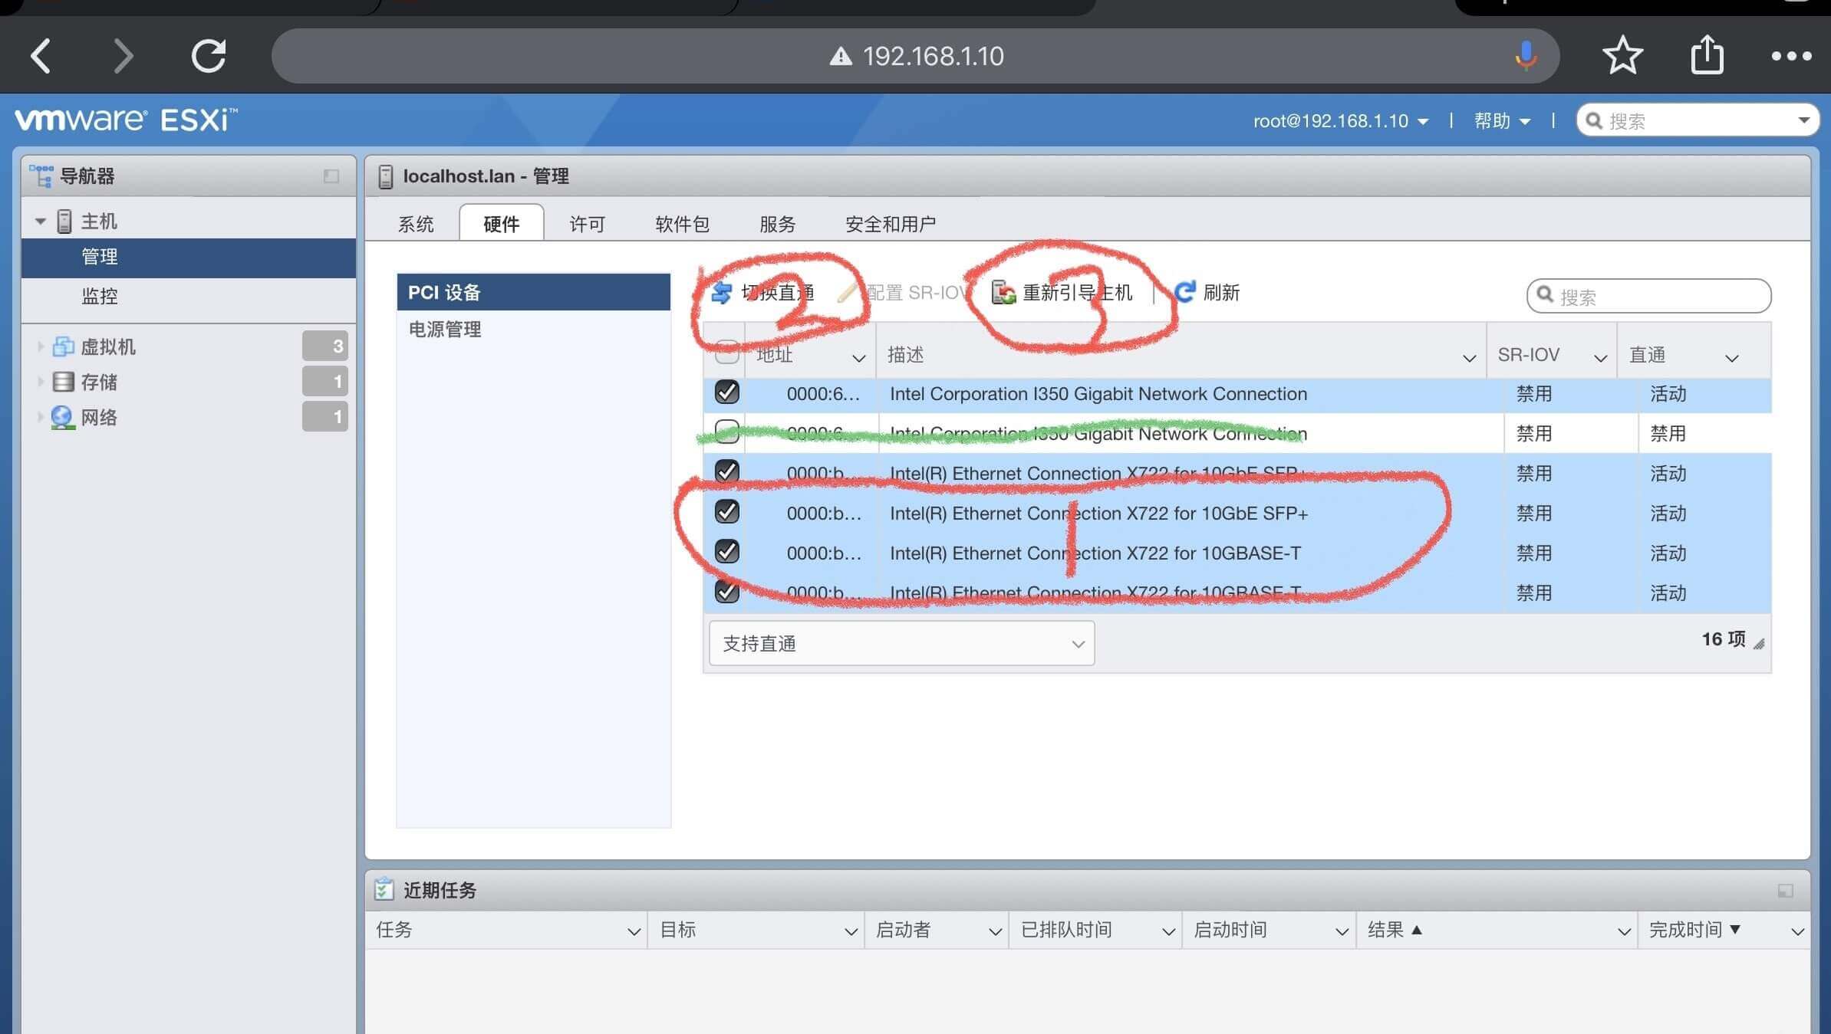The image size is (1831, 1034).
Task: Open the browser share icon
Action: coord(1707,54)
